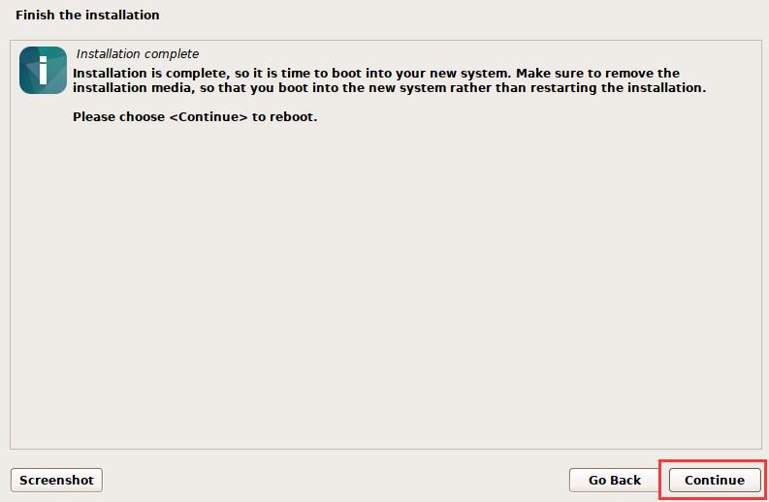Image resolution: width=769 pixels, height=502 pixels.
Task: Select the letter 'i' inside the info icon
Action: (43, 71)
